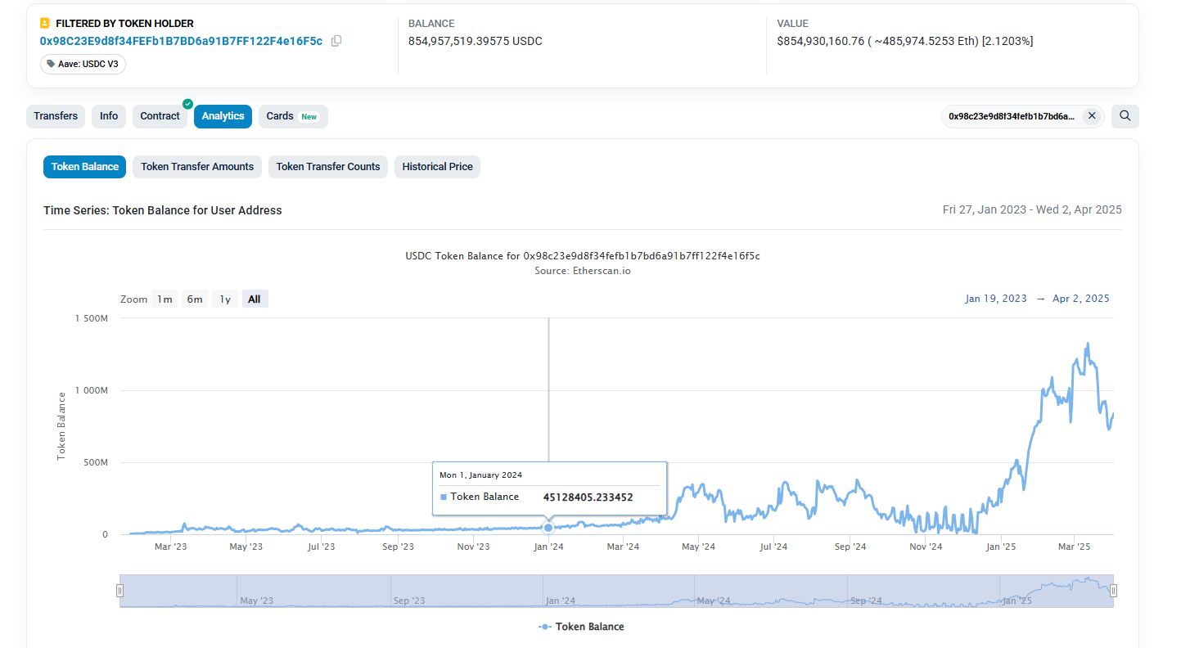Open the Cards New tab

pos(292,116)
